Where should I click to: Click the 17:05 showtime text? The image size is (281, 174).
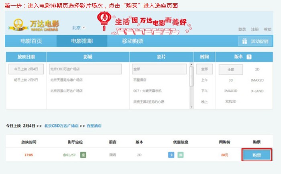coord(29,155)
